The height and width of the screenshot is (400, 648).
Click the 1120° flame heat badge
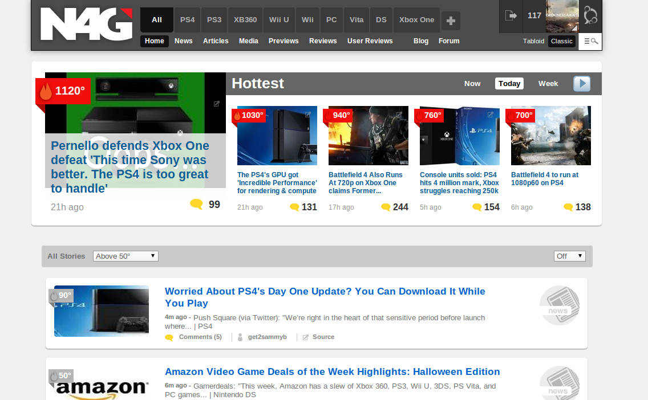pos(63,91)
